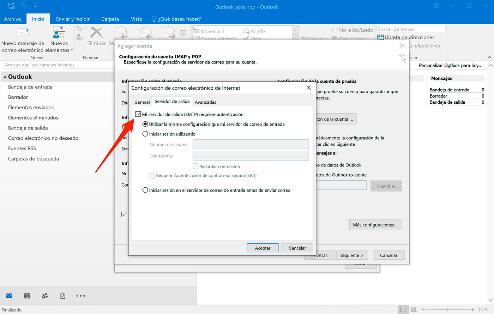Click the Más configuraciones button
The image size is (494, 314).
[375, 224]
